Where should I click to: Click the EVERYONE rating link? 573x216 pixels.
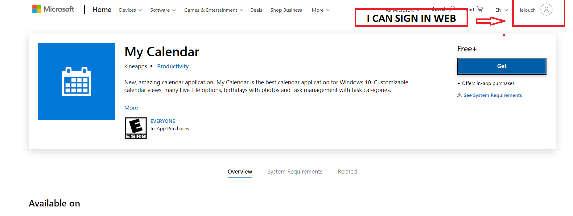pos(163,121)
